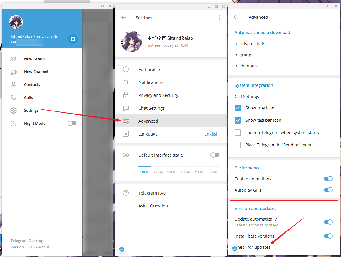Image resolution: width=341 pixels, height=257 pixels.
Task: Open the three-dot menu in Settings
Action: 219,18
